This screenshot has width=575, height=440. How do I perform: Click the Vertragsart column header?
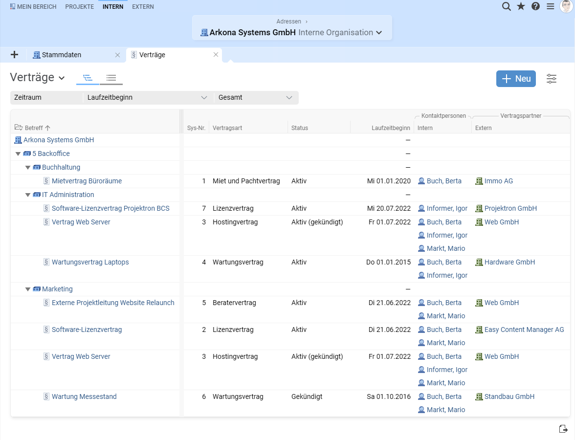click(x=227, y=128)
